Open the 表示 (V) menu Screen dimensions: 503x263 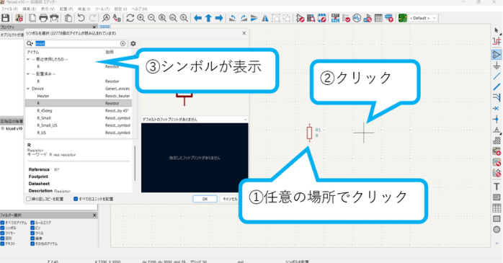(x=48, y=9)
